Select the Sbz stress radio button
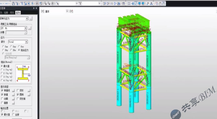Screen dimensions: 217x119 tap(11, 50)
